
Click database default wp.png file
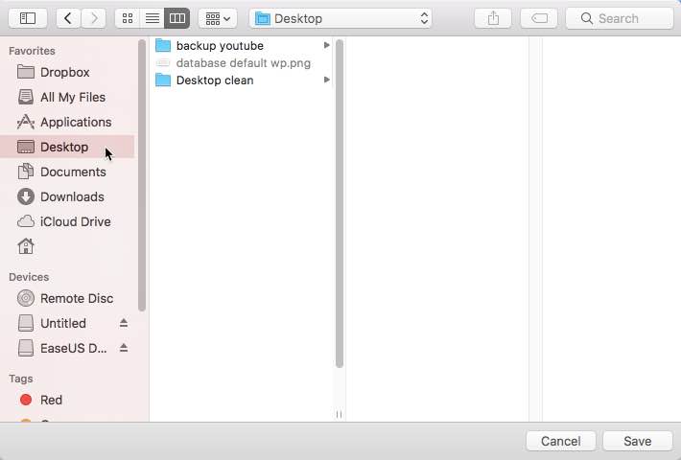pyautogui.click(x=241, y=63)
